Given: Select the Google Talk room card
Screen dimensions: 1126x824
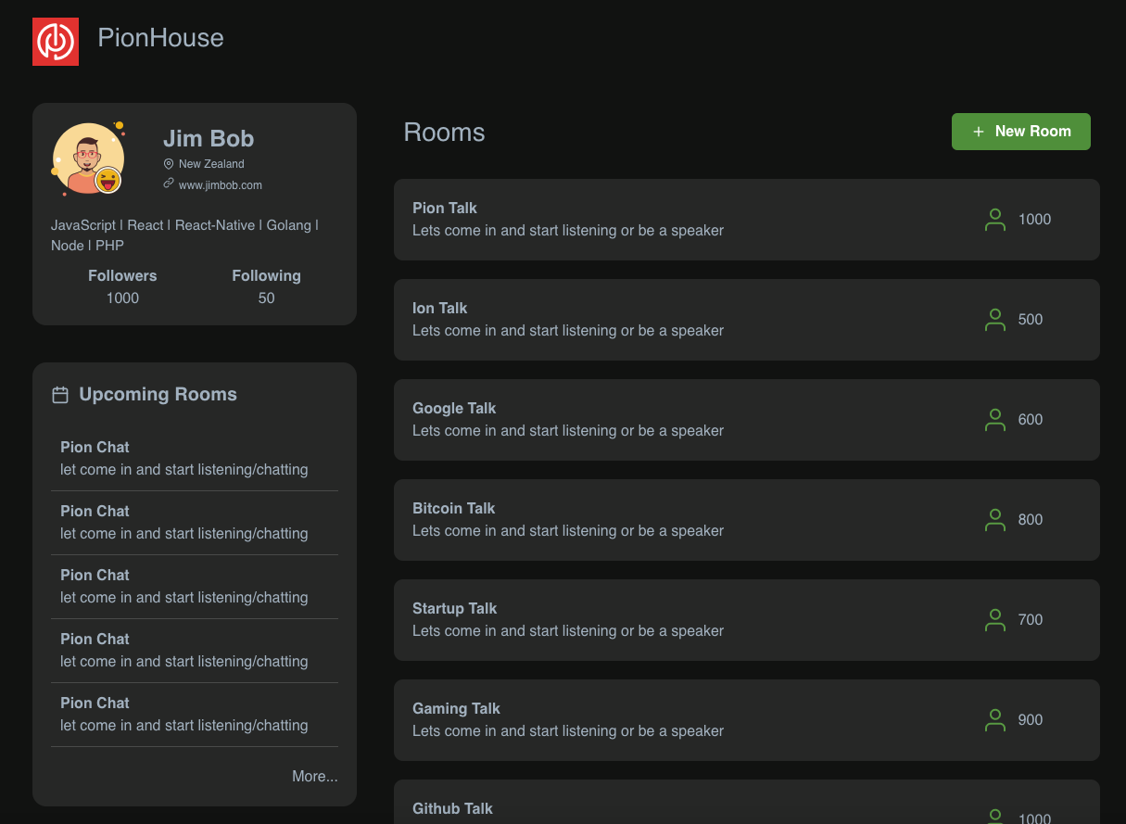Looking at the screenshot, I should pyautogui.click(x=747, y=420).
